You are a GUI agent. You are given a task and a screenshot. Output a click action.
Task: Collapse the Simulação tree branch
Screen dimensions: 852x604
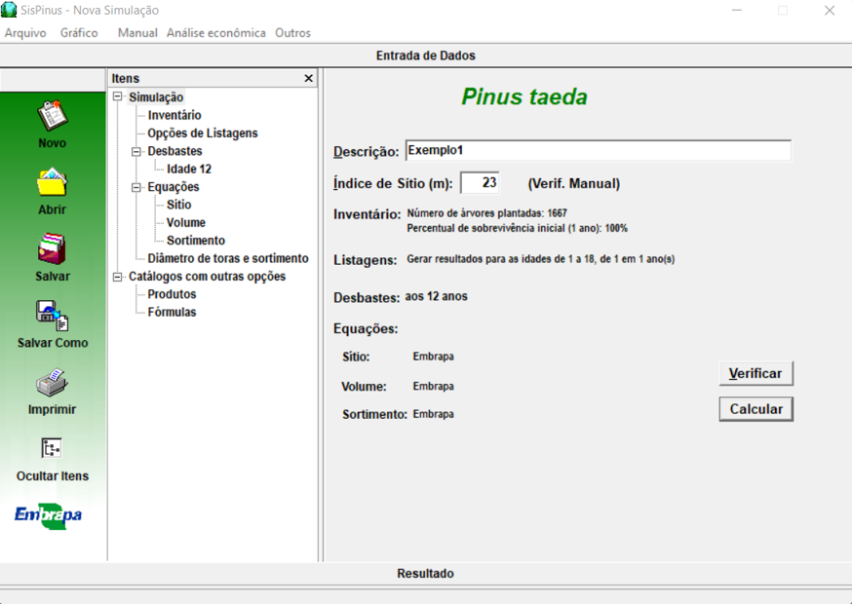pyautogui.click(x=119, y=96)
